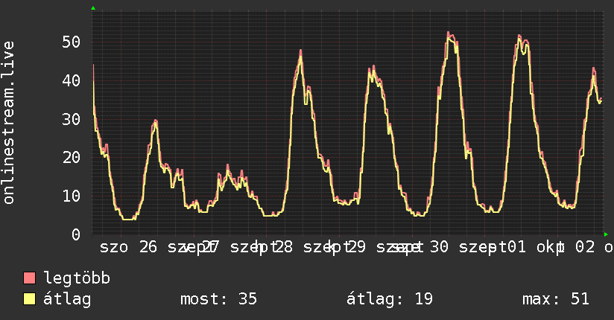The height and width of the screenshot is (320, 614).
Task: Select the legtöbb legend label
Action: [77, 278]
